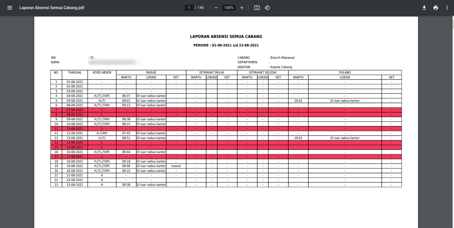Click the file name Laporan Absensi Semua Cabang.pdf

[52, 8]
